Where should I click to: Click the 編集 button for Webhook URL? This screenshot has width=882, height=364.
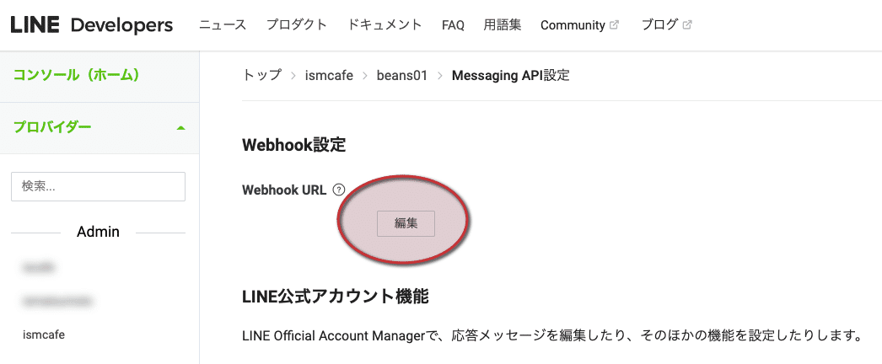point(406,223)
